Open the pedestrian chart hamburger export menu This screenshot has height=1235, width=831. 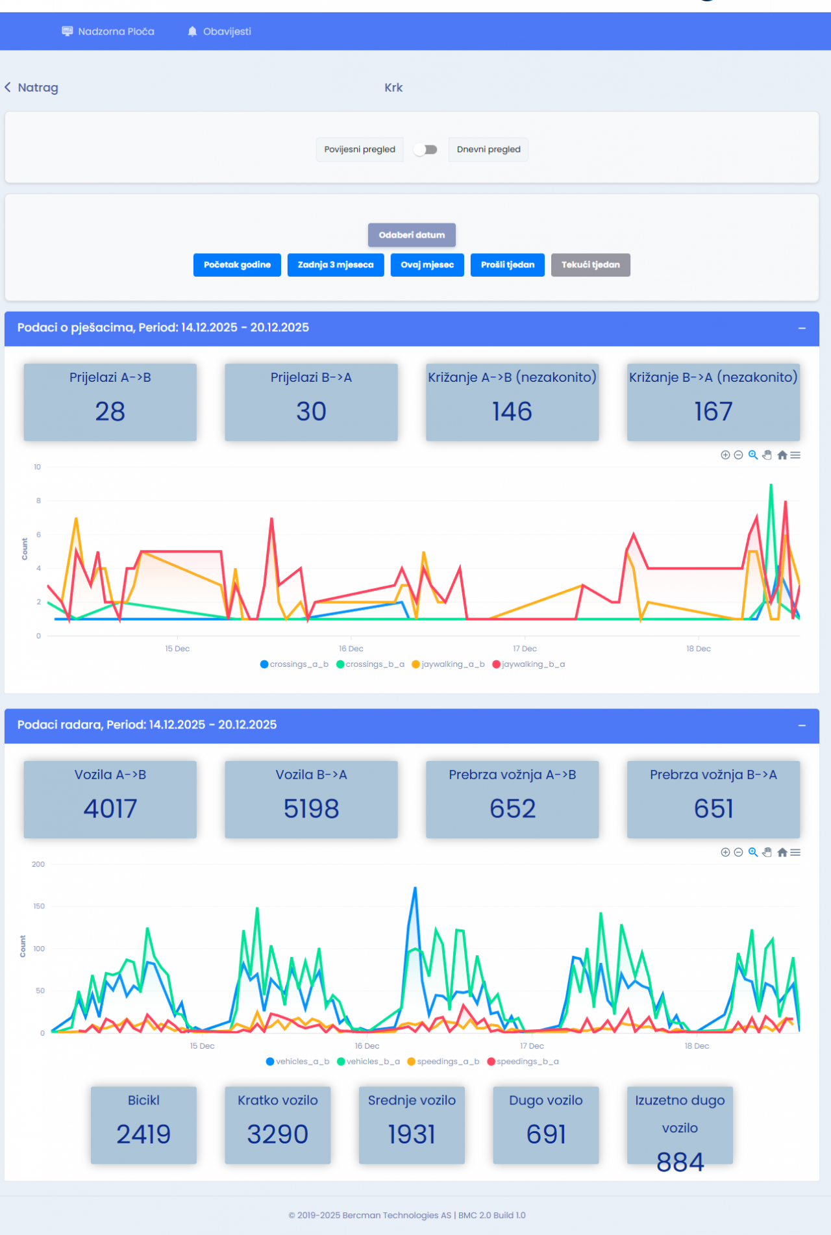click(x=795, y=455)
